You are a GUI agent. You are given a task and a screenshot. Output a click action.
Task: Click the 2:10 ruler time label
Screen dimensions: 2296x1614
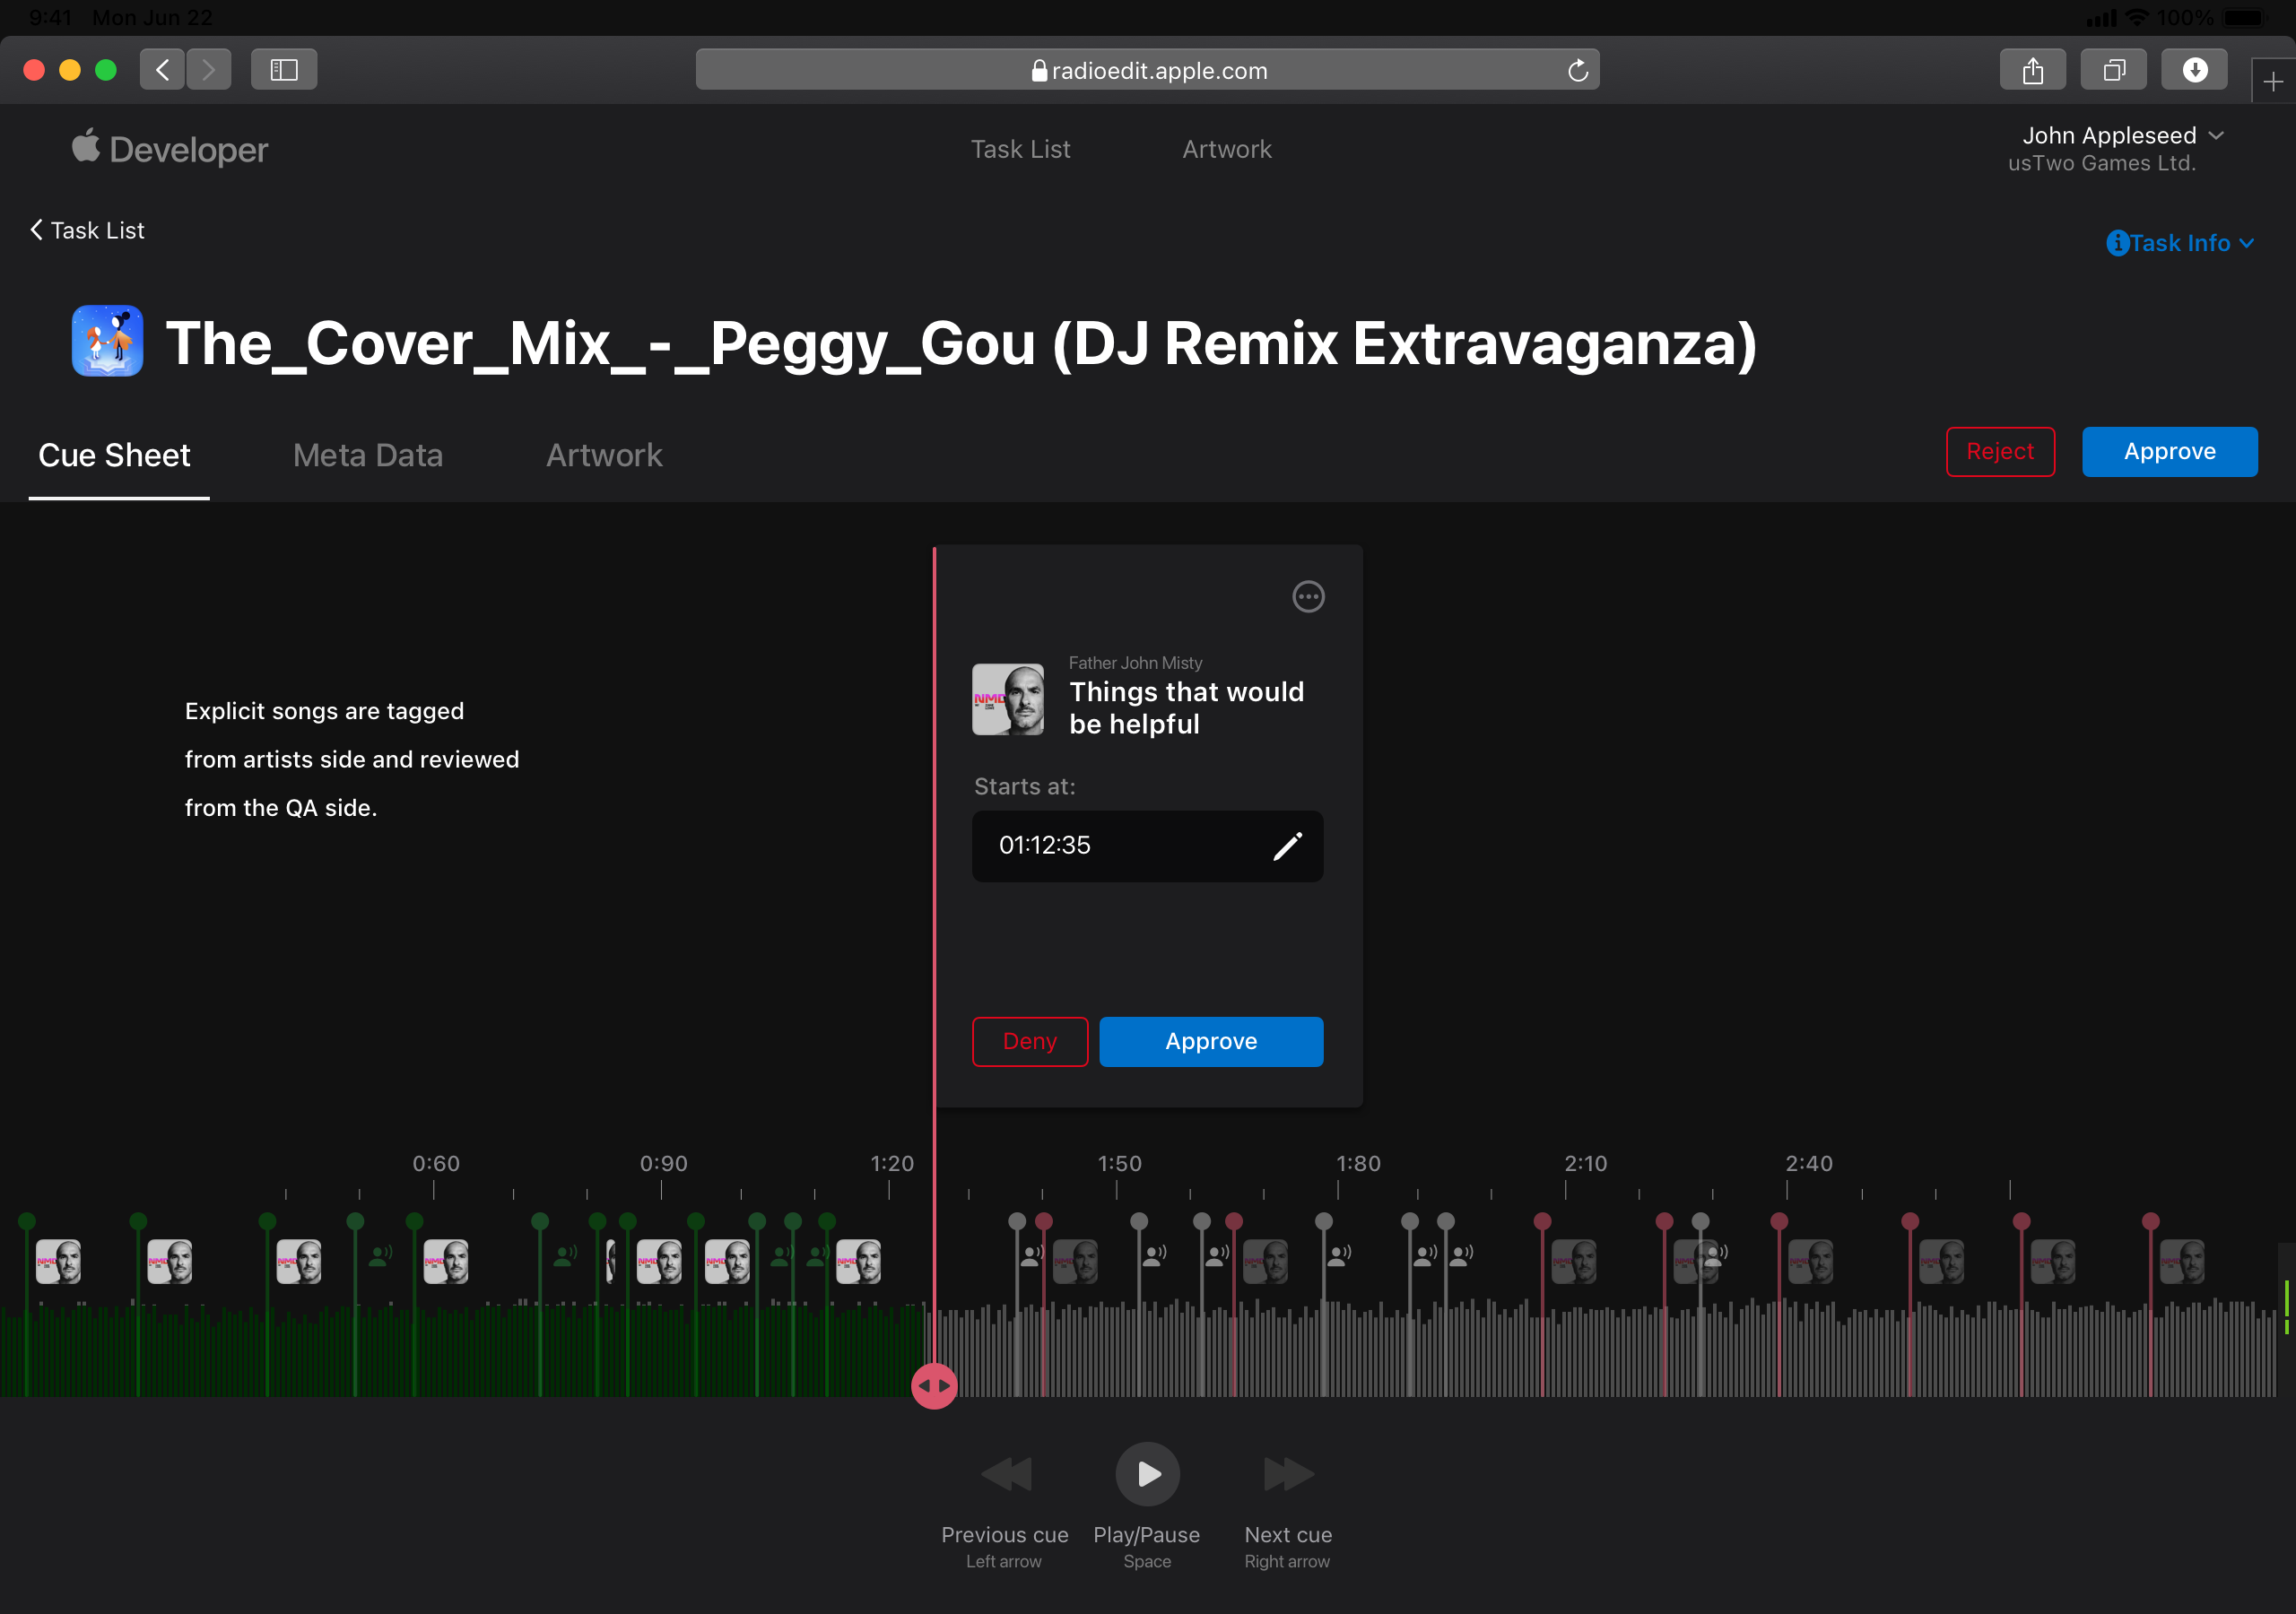pyautogui.click(x=1586, y=1163)
